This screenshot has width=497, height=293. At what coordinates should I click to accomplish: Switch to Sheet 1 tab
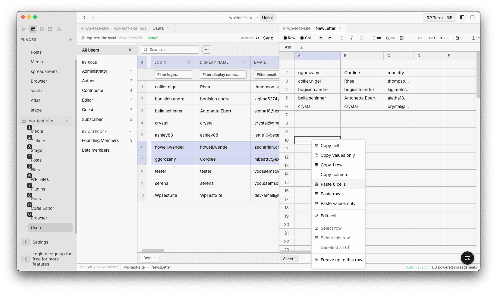(289, 259)
